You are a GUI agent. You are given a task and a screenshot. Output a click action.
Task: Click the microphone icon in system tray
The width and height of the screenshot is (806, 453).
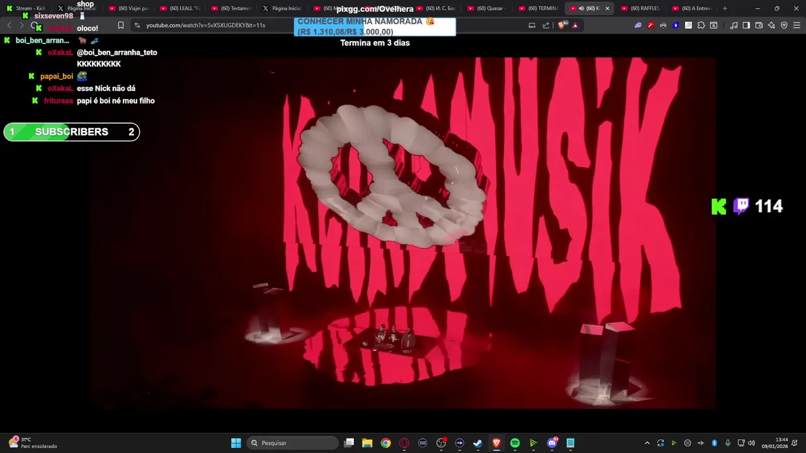(728, 443)
